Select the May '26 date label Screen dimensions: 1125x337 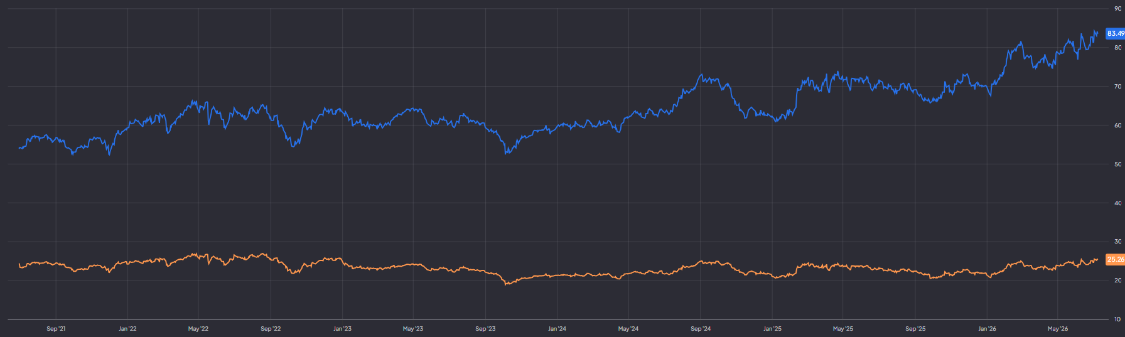[x=1058, y=329]
